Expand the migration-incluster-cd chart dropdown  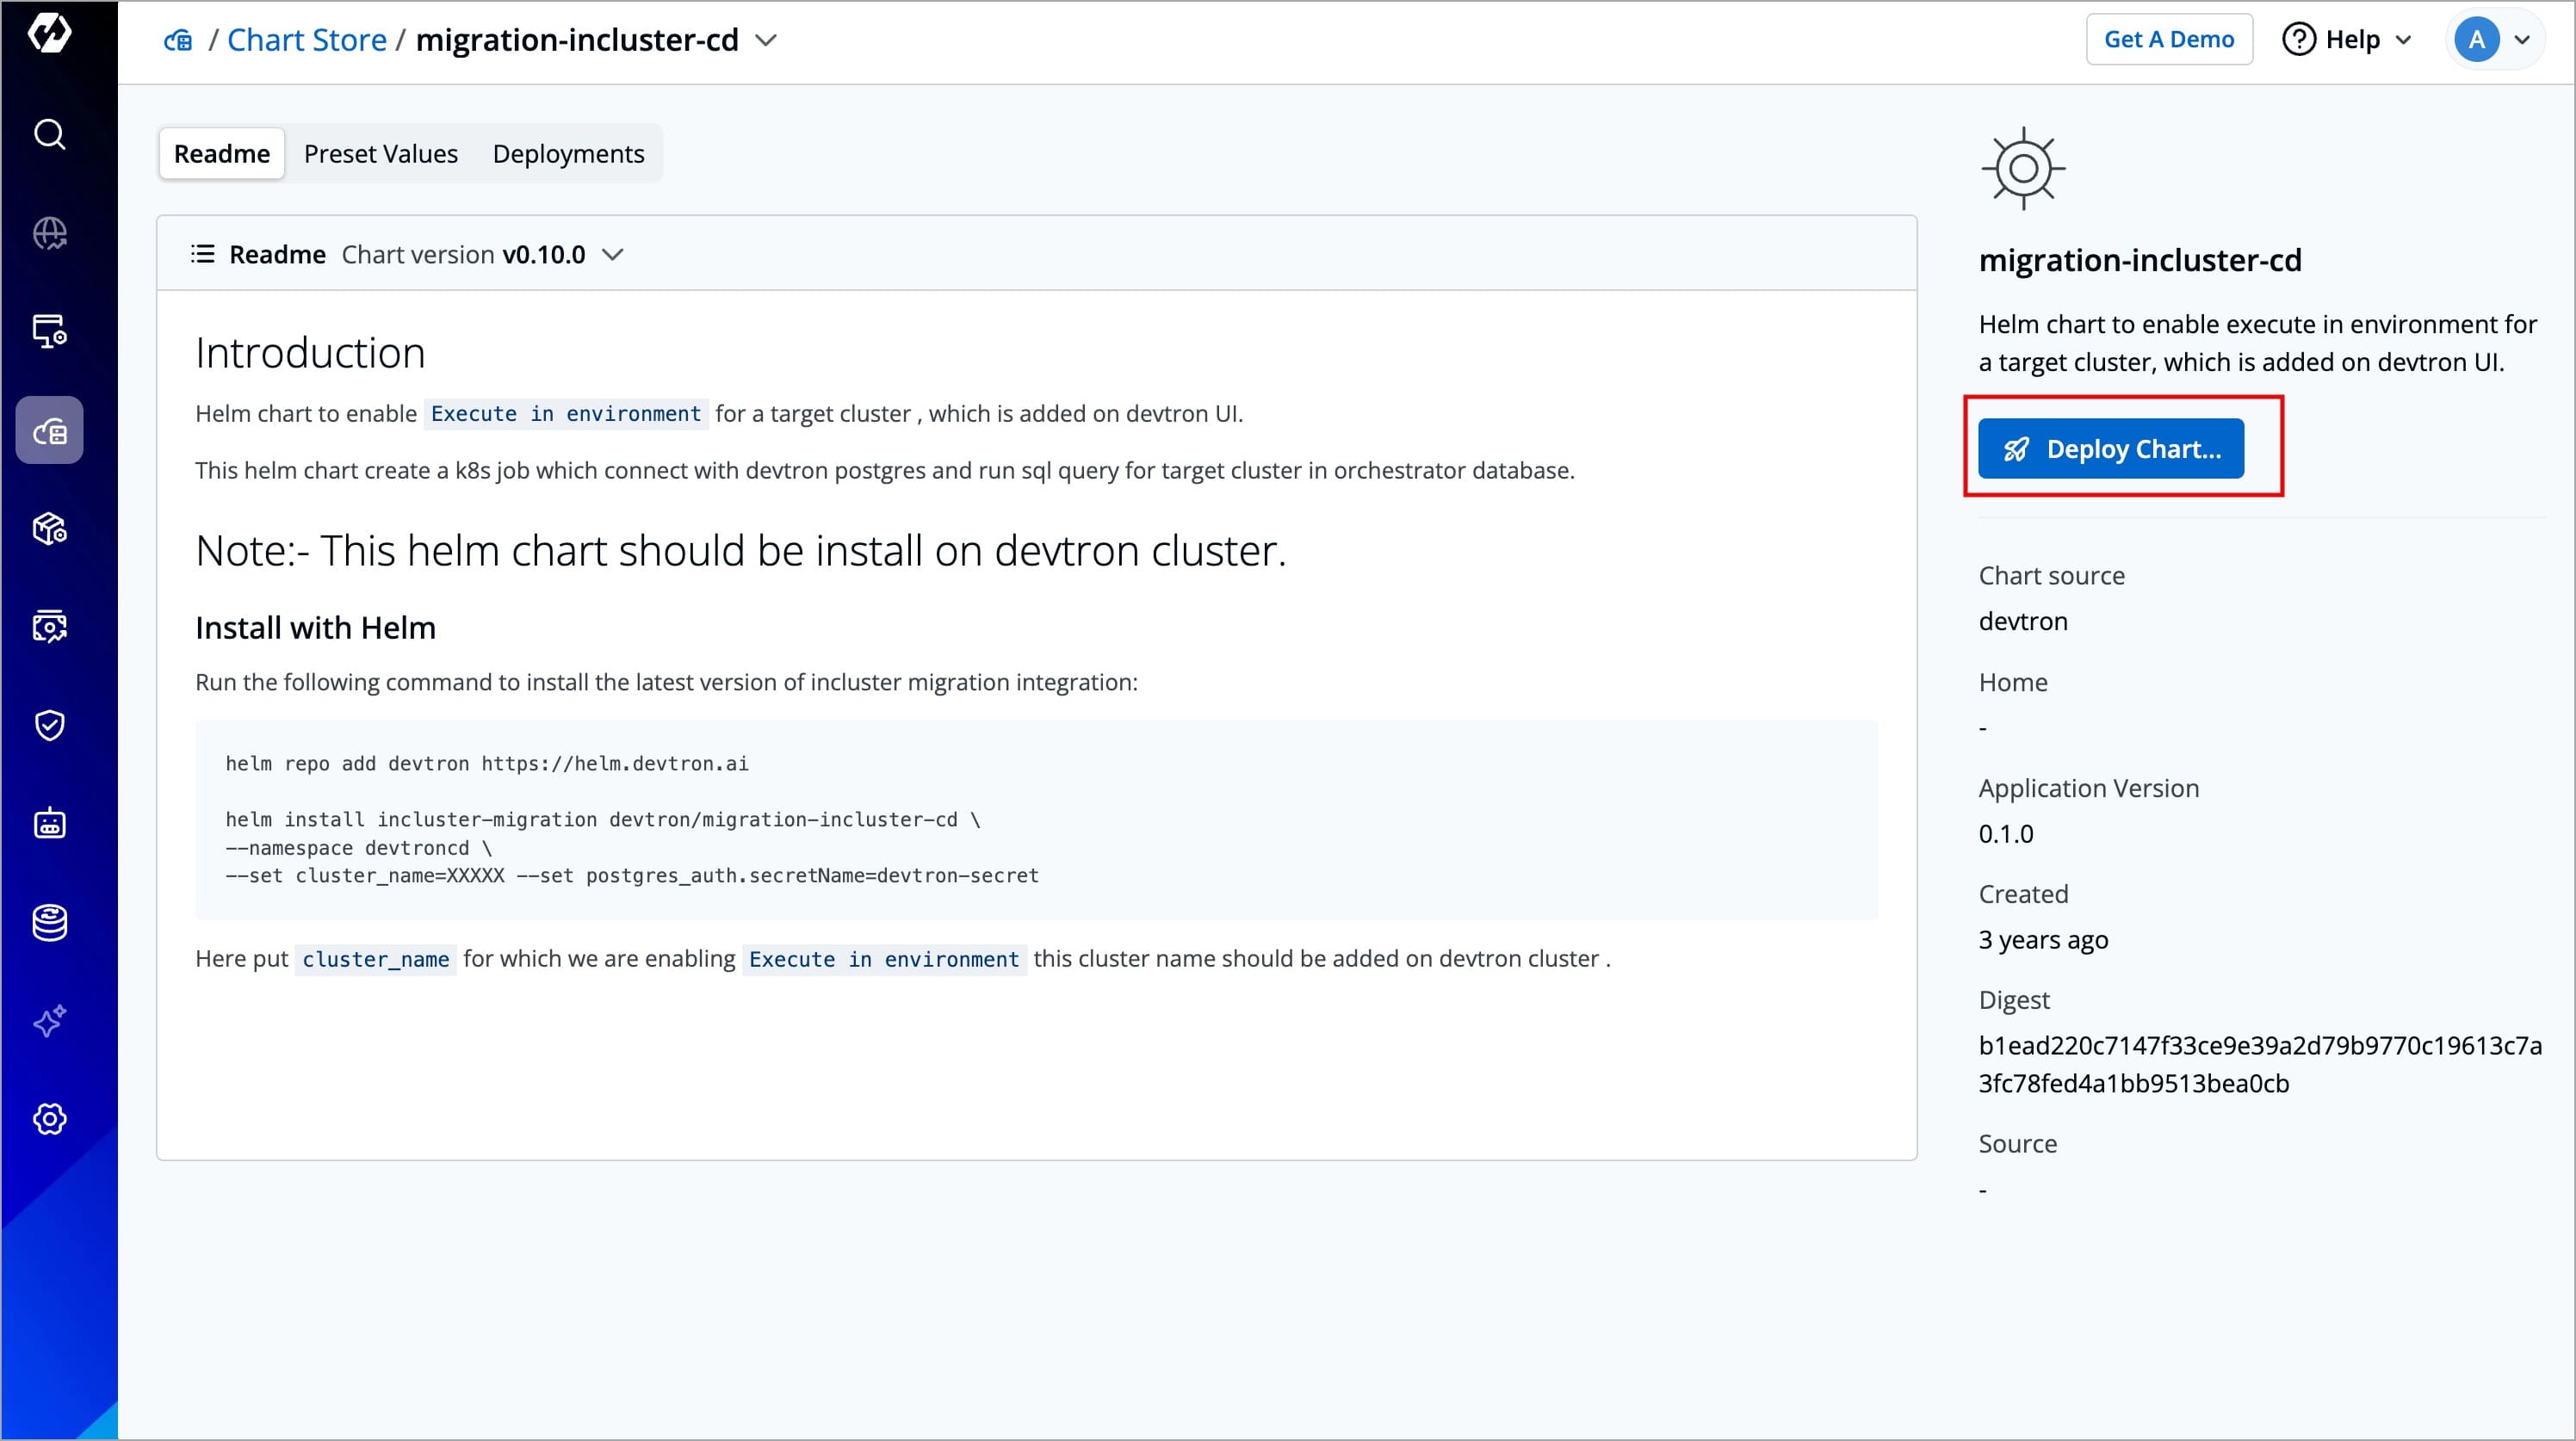pyautogui.click(x=766, y=40)
